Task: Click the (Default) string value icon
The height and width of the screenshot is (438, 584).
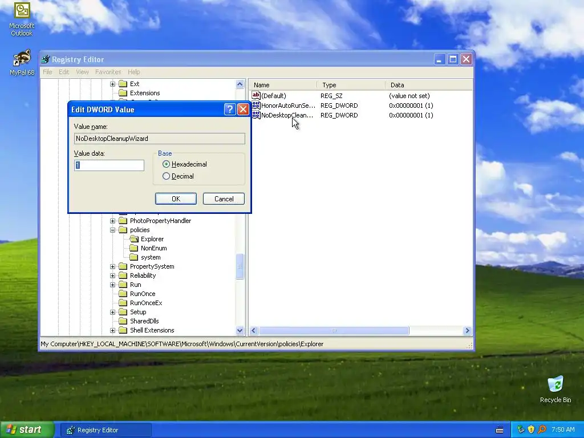Action: pos(256,95)
